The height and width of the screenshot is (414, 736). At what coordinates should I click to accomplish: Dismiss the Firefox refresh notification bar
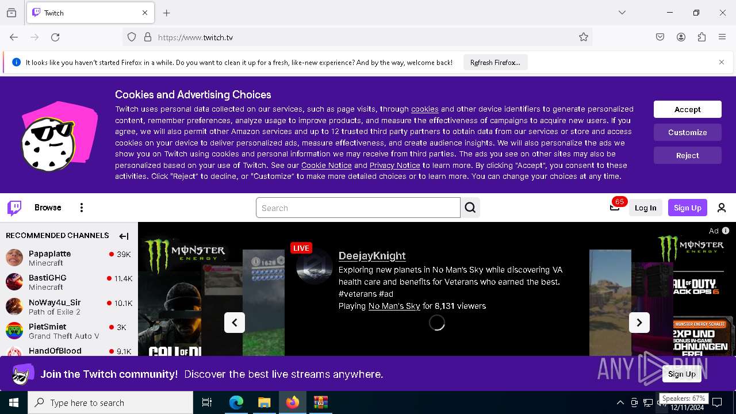coord(722,62)
